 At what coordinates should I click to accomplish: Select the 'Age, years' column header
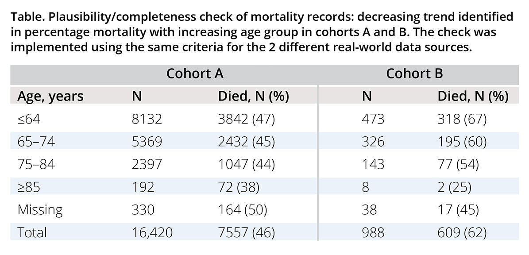50,96
